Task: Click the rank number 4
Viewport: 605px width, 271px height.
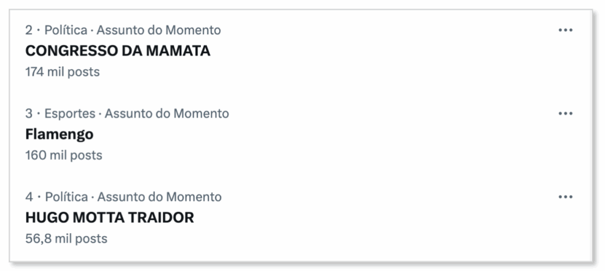Action: pyautogui.click(x=29, y=197)
